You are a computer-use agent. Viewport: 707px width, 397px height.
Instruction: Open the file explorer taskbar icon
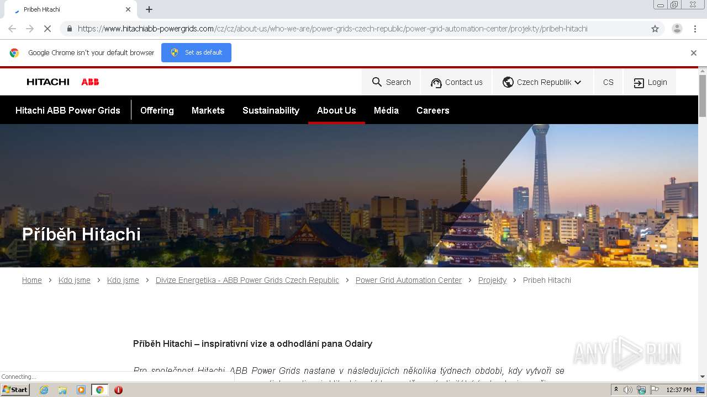pos(62,390)
